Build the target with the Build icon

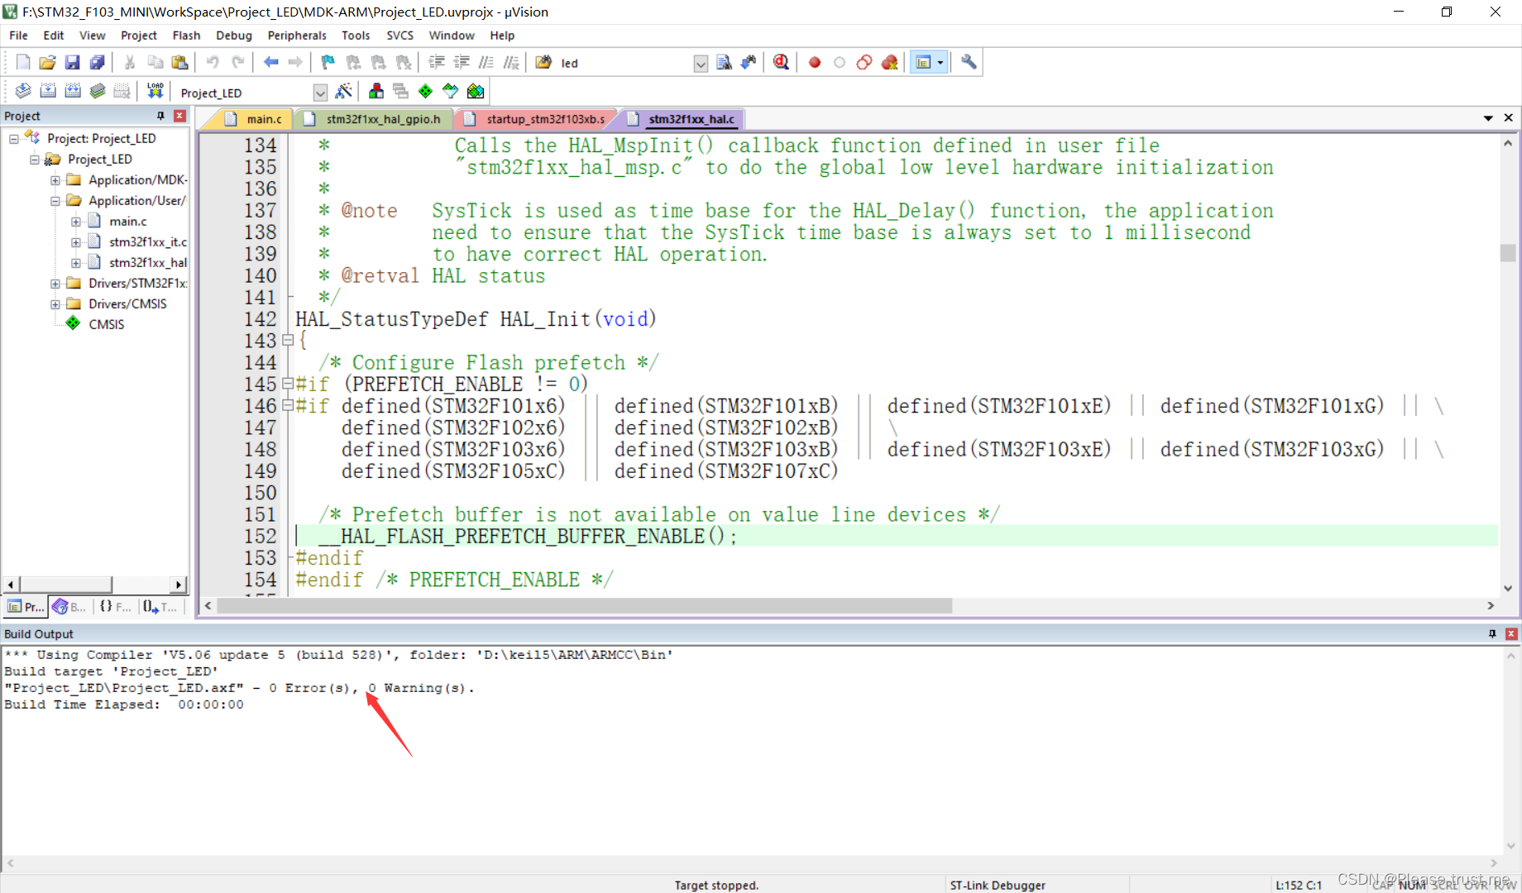pos(48,91)
